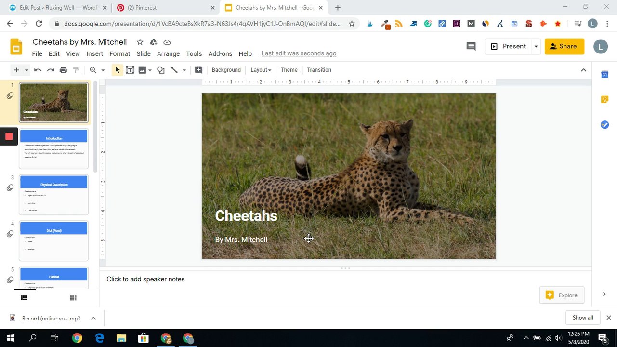The height and width of the screenshot is (347, 617).
Task: Click the speaker notes field
Action: [x=345, y=279]
